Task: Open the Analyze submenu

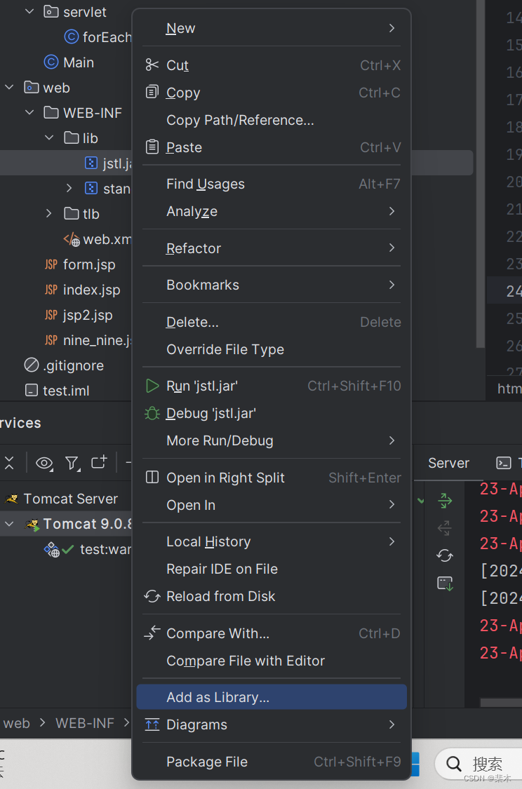Action: click(272, 211)
